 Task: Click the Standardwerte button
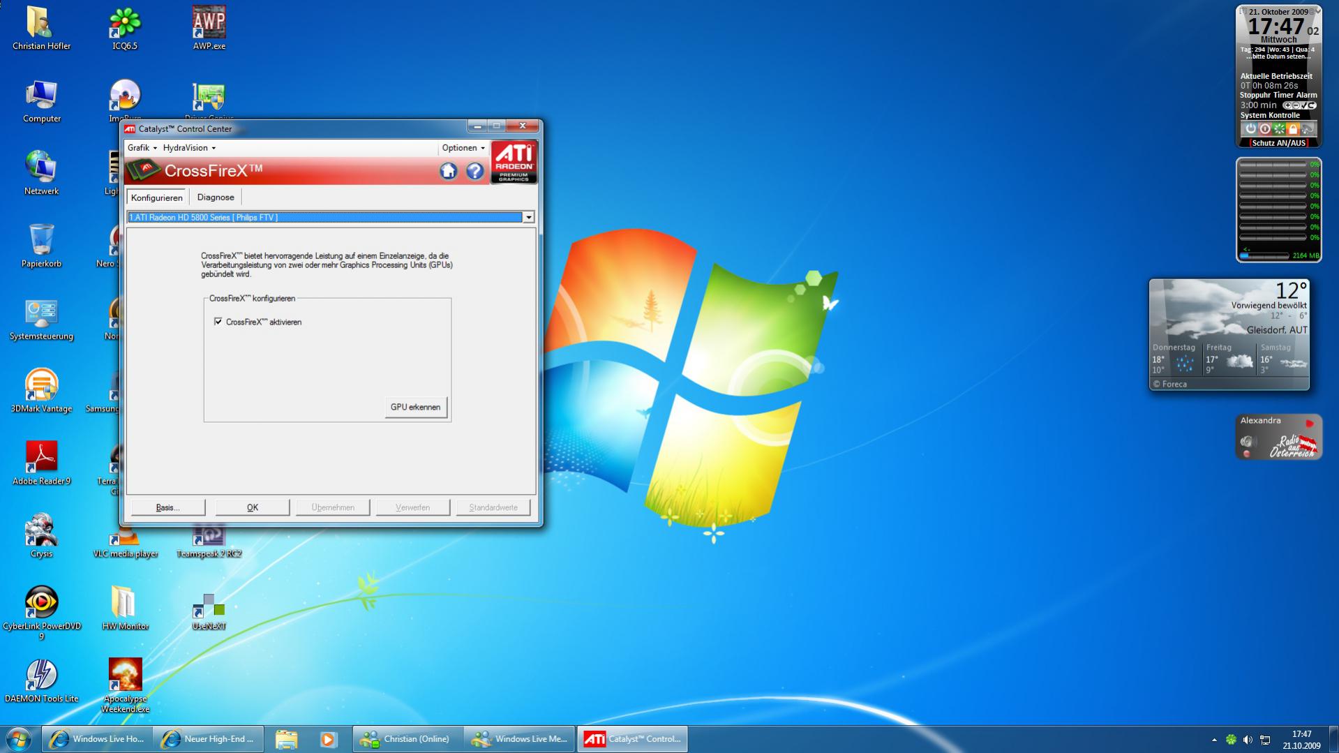(493, 507)
